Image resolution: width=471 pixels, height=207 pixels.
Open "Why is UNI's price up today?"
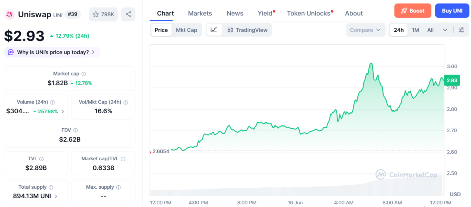52,52
